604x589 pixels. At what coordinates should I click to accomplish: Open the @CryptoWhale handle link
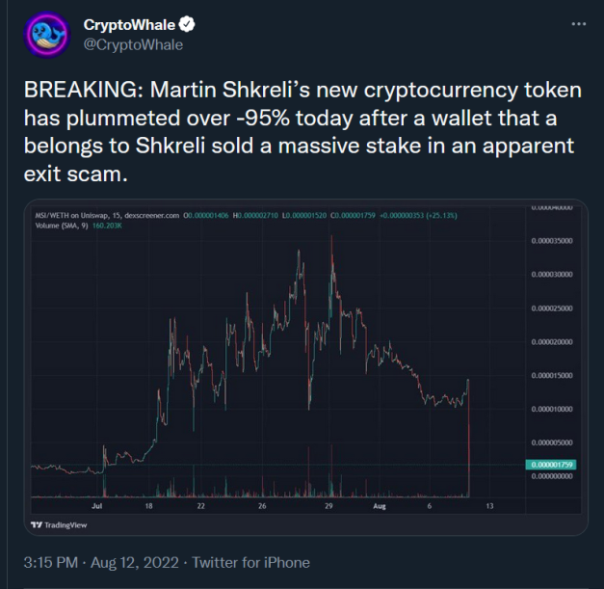[133, 44]
